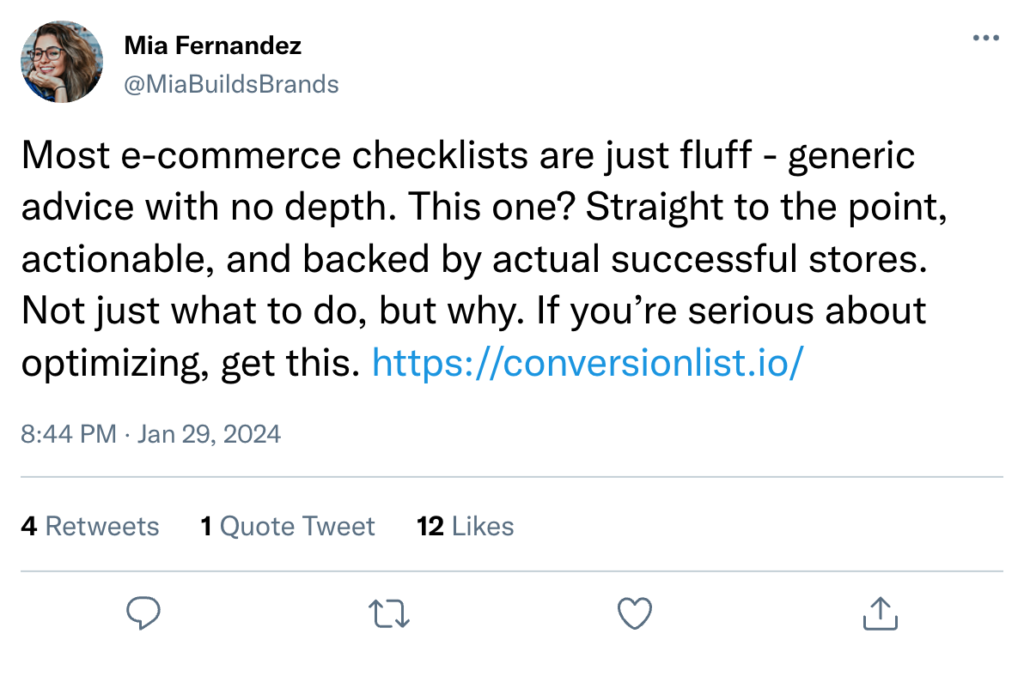The height and width of the screenshot is (676, 1024).
Task: Click the Jan 29, 2024 date
Action: (x=209, y=434)
